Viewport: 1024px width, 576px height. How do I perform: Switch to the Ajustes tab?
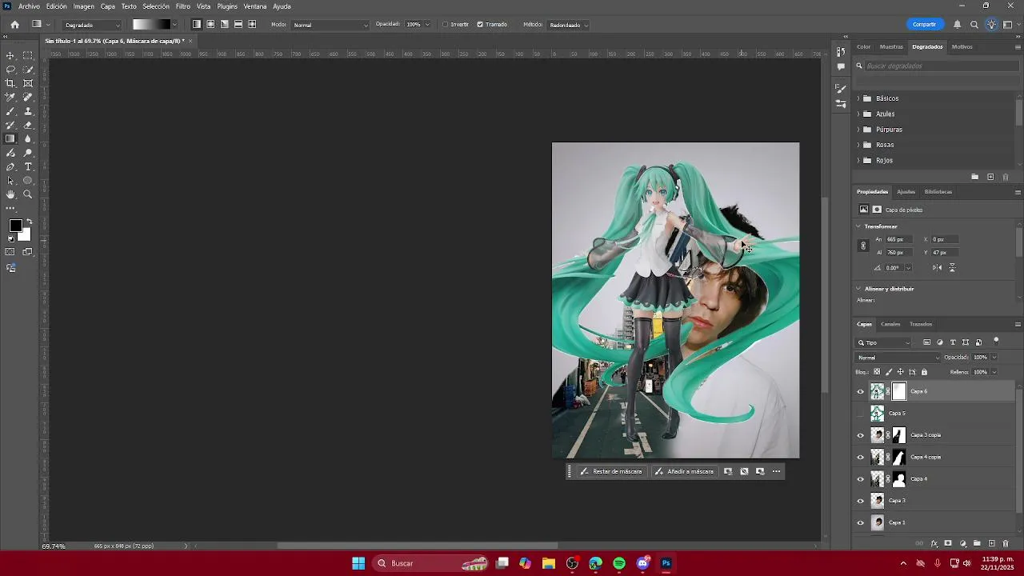906,192
